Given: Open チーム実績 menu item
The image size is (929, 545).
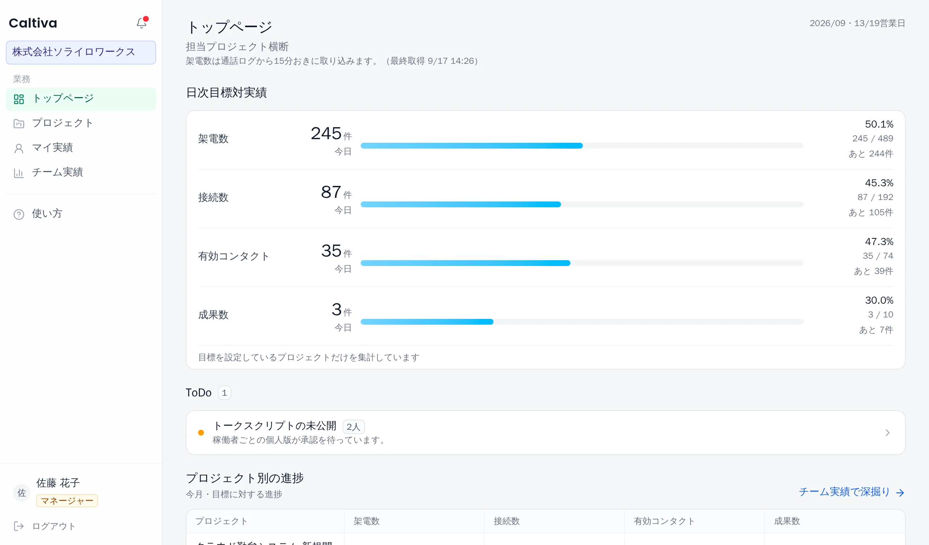Looking at the screenshot, I should point(81,173).
